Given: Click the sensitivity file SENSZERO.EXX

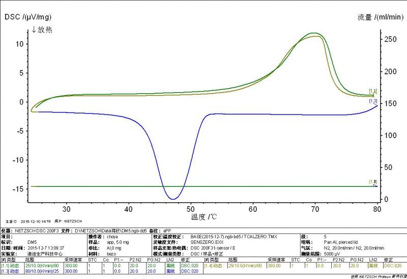Looking at the screenshot, I should click(x=207, y=242).
